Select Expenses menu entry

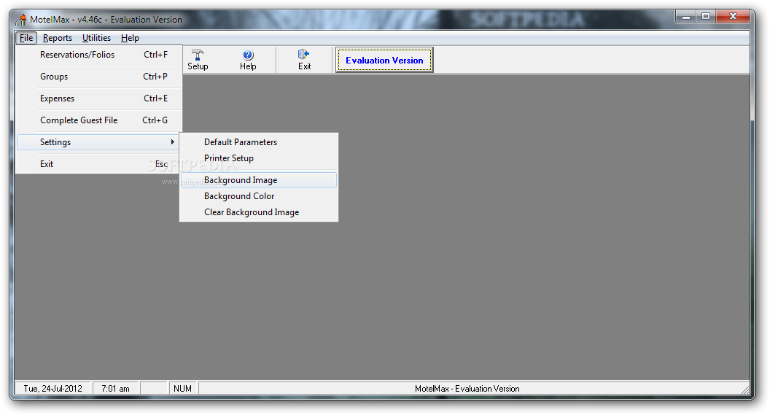pyautogui.click(x=99, y=98)
